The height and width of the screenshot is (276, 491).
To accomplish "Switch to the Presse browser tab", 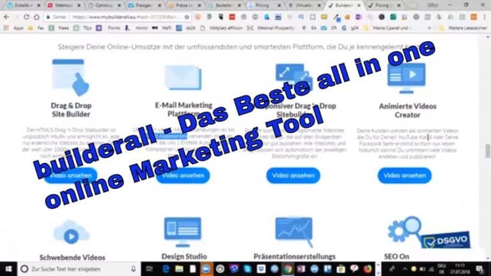I will (184, 5).
